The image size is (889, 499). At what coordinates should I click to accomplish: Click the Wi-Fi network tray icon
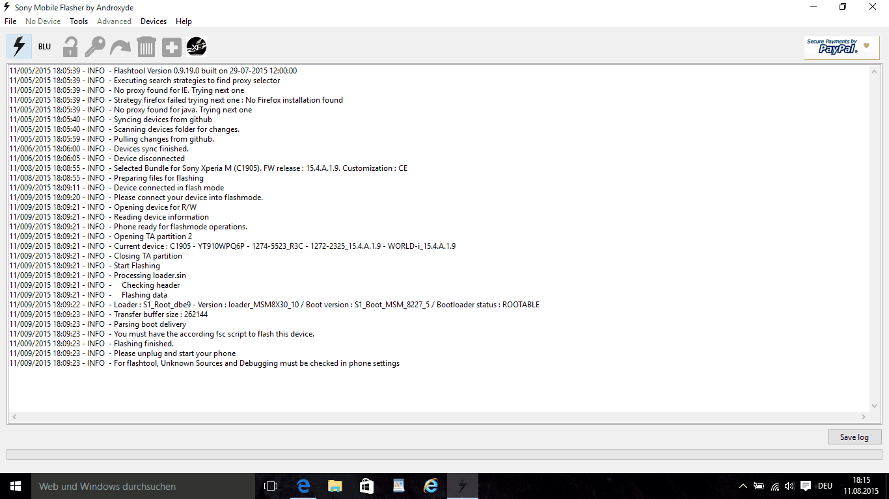(x=774, y=486)
